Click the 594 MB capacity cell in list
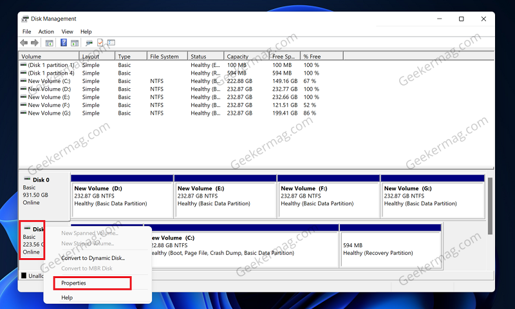This screenshot has height=309, width=515. click(236, 73)
